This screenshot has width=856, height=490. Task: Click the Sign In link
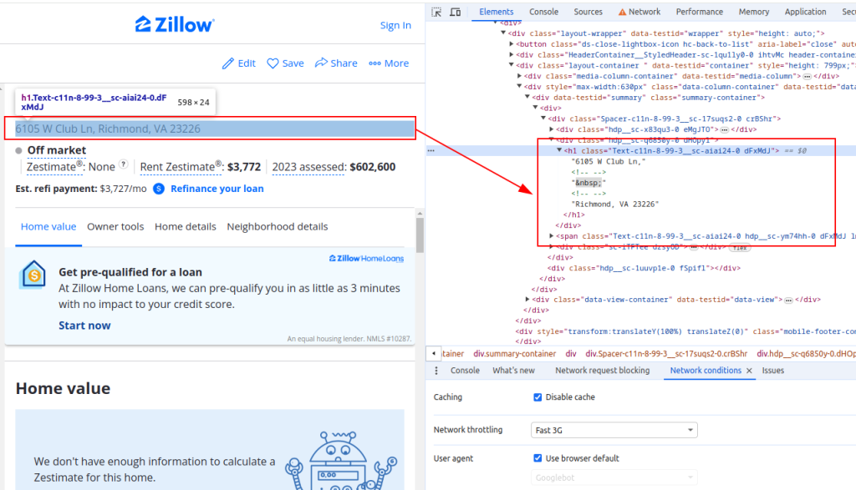395,25
